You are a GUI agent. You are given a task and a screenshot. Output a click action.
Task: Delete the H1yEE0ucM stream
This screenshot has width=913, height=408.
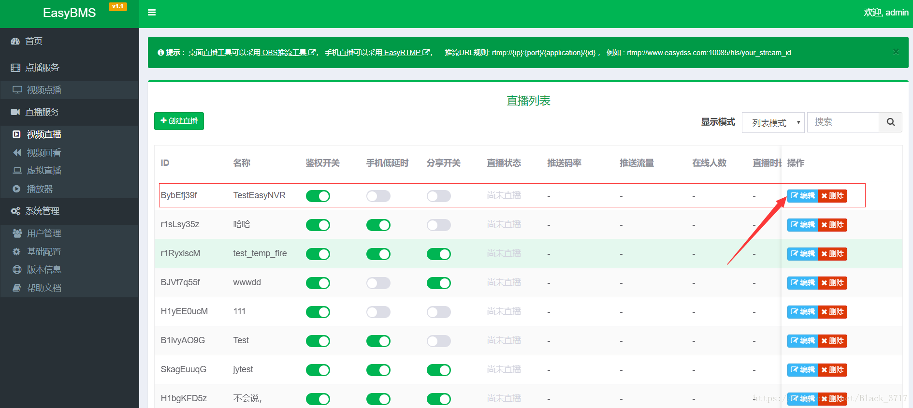pos(832,312)
